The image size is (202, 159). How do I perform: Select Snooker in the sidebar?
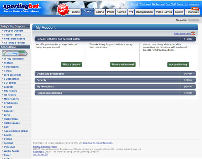[9, 111]
